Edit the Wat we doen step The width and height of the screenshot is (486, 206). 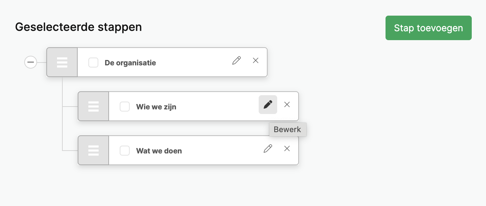click(268, 148)
